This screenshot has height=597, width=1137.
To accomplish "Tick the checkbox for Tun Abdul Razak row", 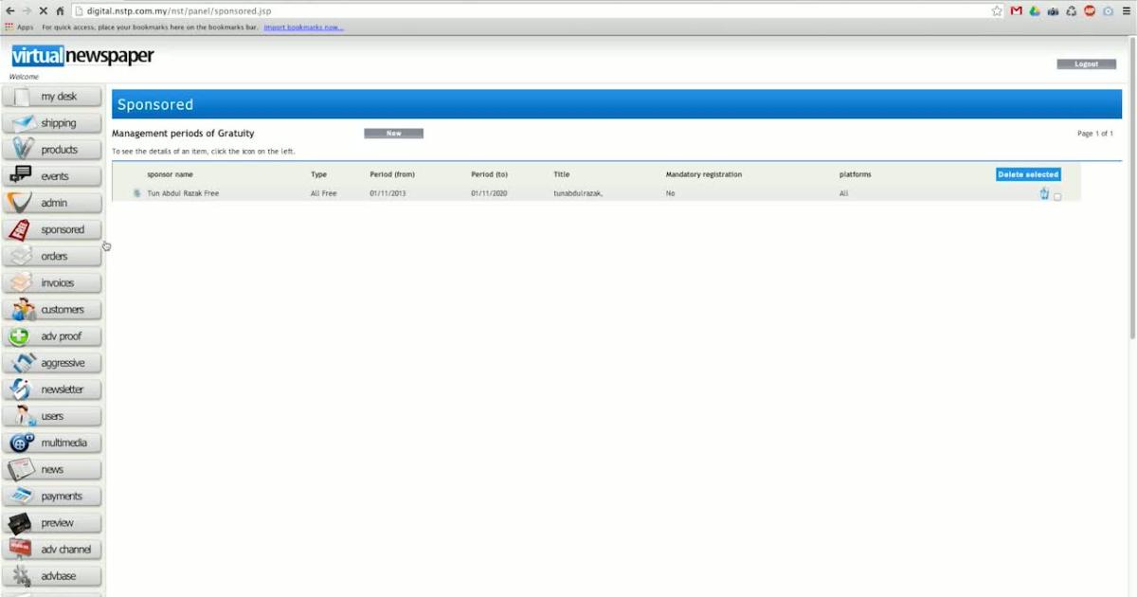I will click(x=1057, y=197).
